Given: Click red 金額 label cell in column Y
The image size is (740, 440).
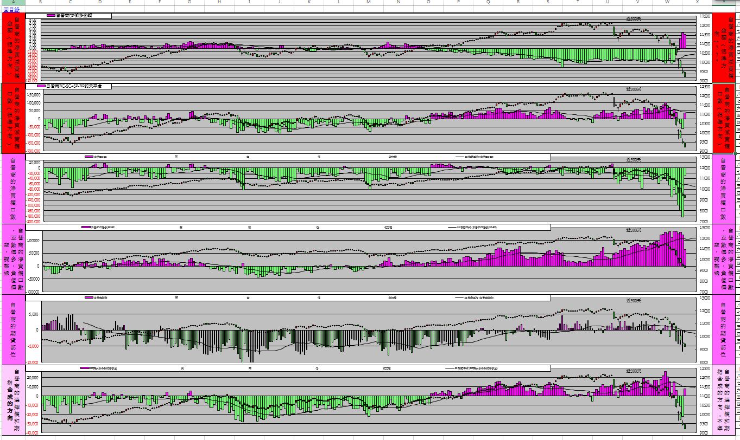Looking at the screenshot, I should (723, 47).
